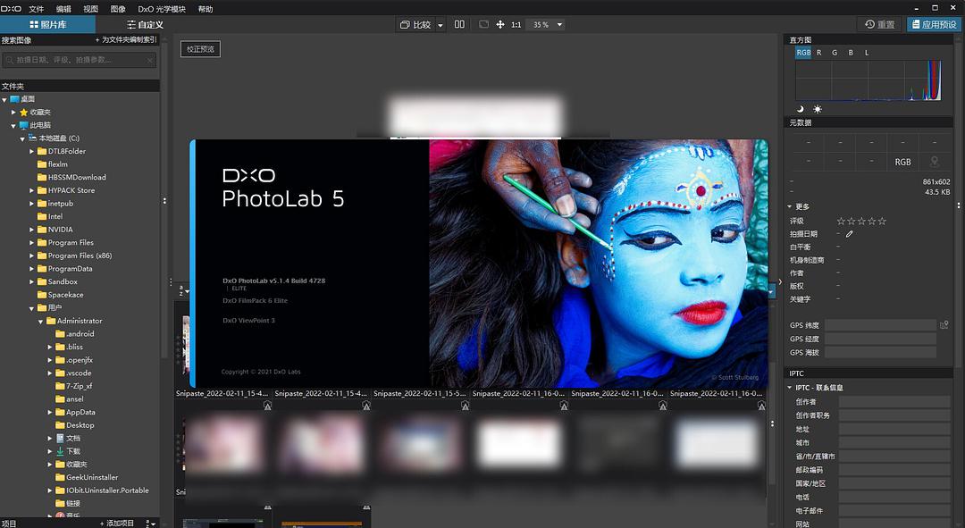Set the first rating star
Viewport: 965px width, 528px height.
[x=841, y=221]
